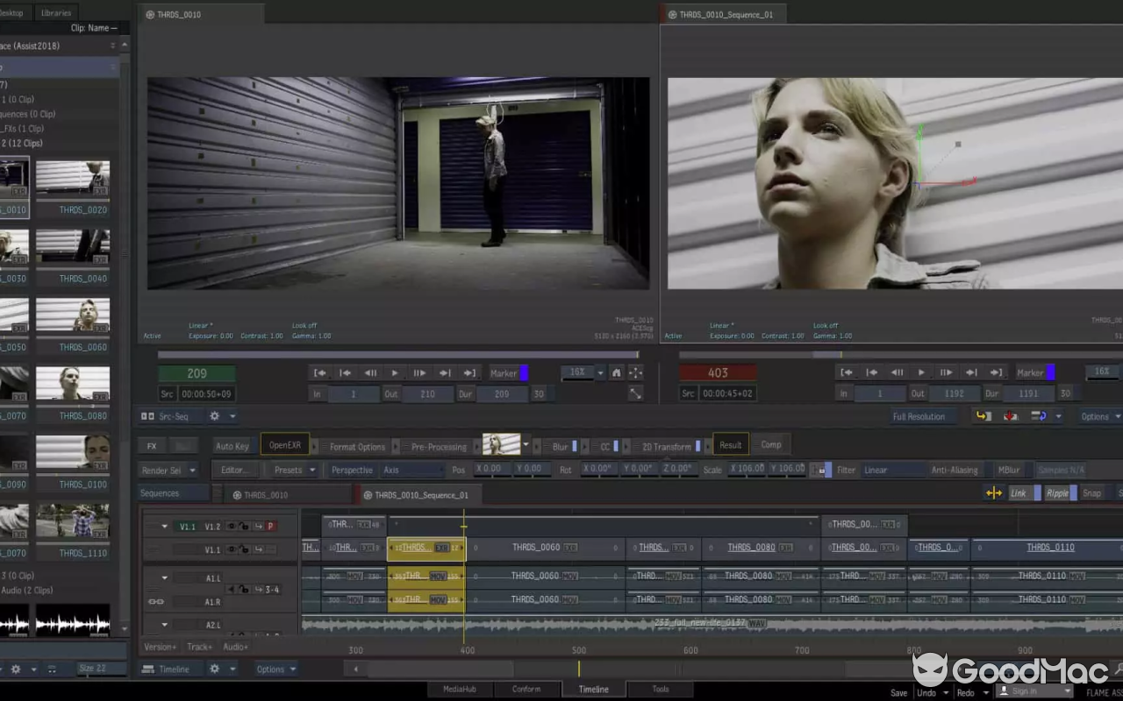
Task: Click the yellow undo-render icon near Full Resolution
Action: point(982,416)
